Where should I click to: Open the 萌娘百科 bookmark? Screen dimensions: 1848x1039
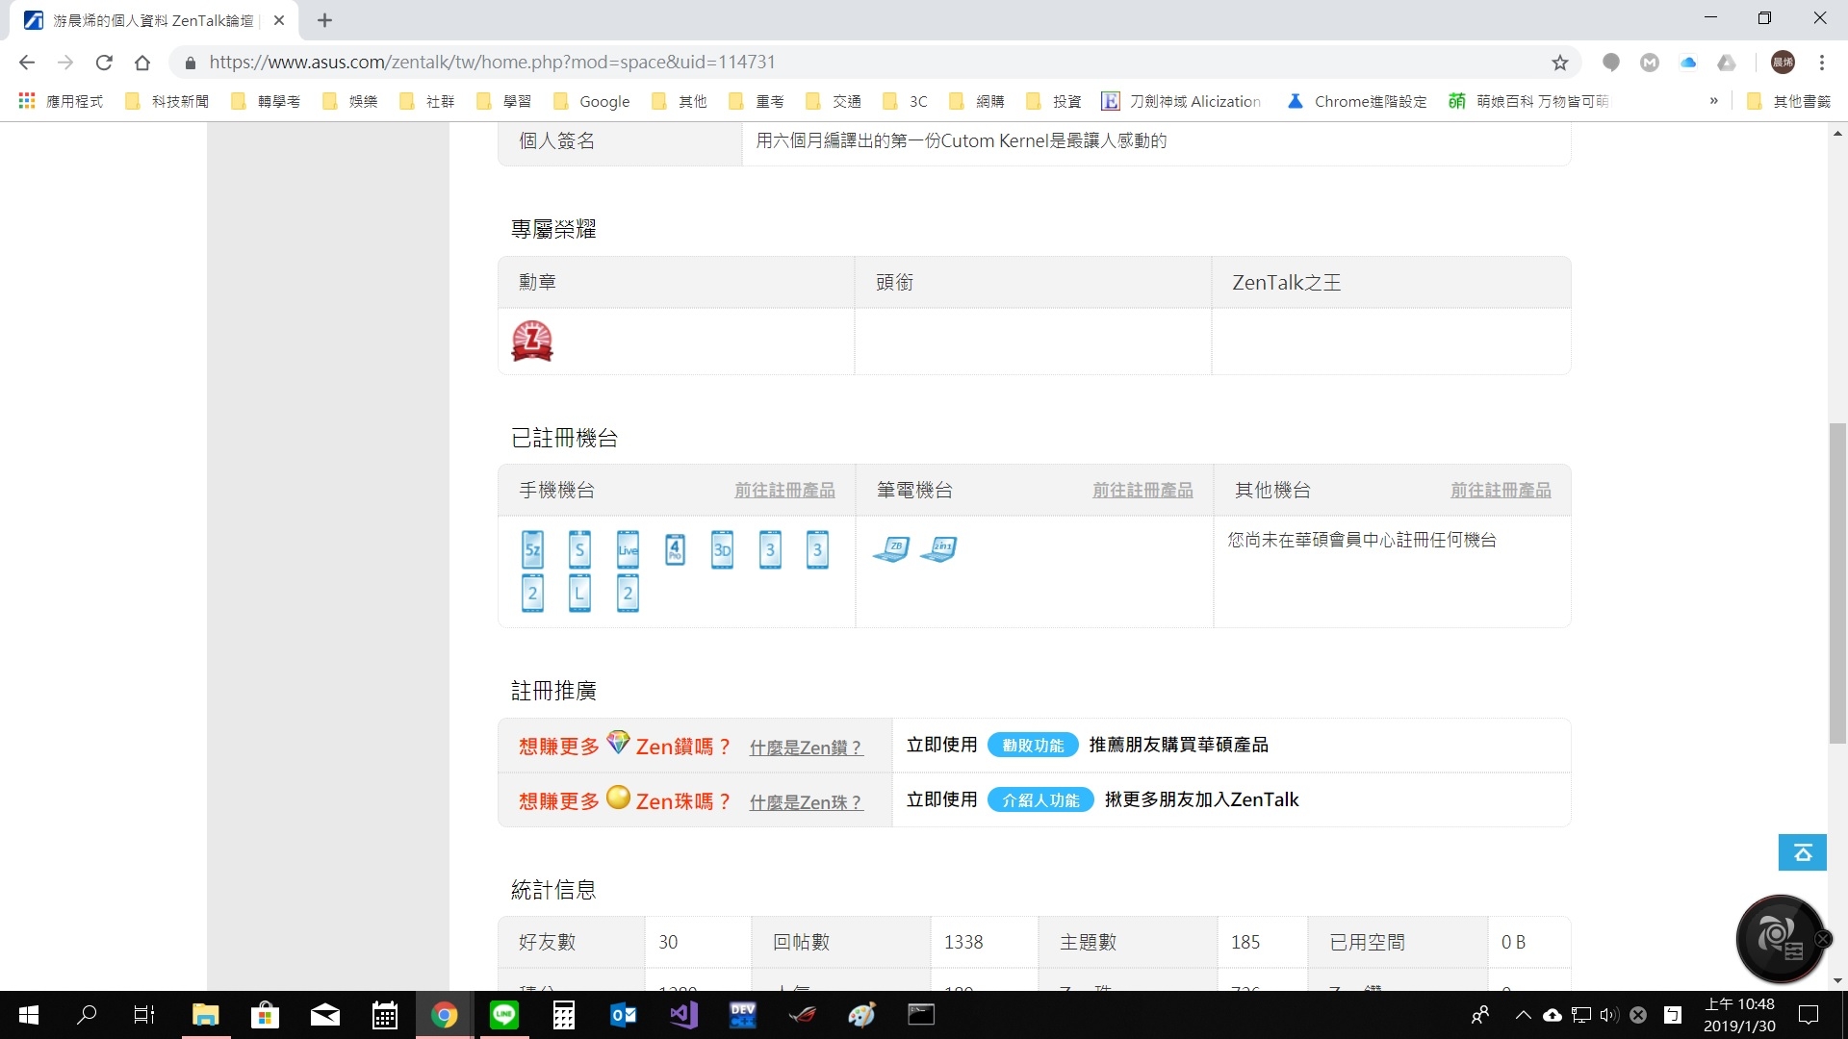[1528, 101]
